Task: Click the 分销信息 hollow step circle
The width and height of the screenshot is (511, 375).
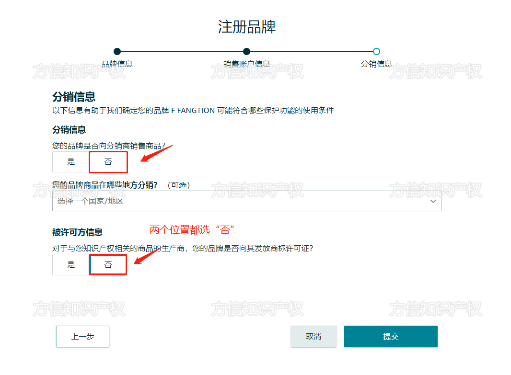Action: point(376,51)
